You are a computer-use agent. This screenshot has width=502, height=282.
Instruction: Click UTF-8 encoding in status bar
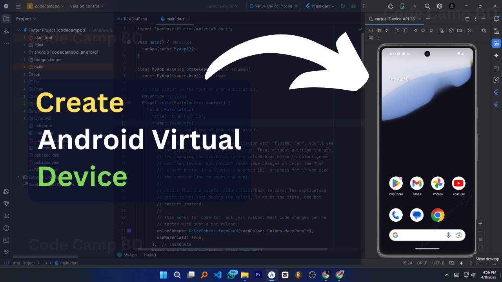click(x=438, y=263)
